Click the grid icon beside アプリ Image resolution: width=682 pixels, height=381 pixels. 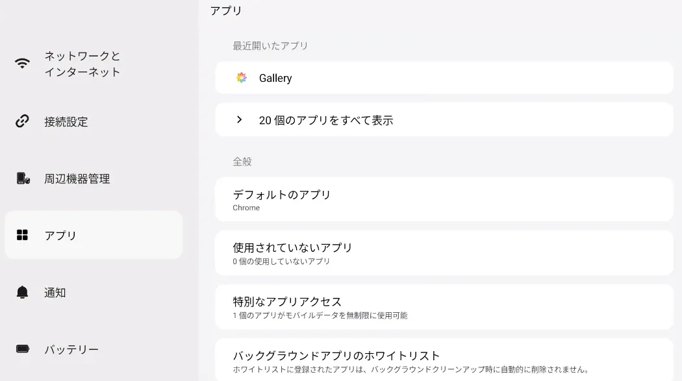pos(23,235)
